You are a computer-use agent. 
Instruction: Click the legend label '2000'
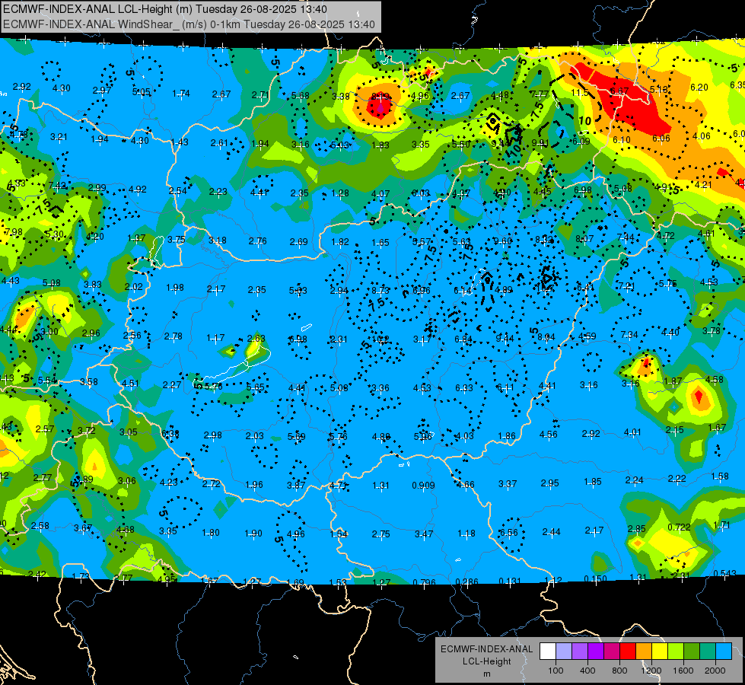(715, 671)
